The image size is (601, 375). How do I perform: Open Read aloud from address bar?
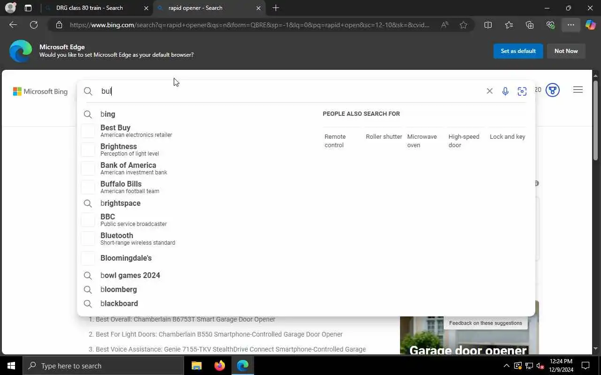(x=444, y=25)
